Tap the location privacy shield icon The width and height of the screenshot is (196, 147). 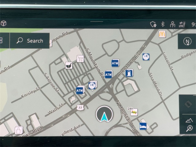[x=153, y=24]
